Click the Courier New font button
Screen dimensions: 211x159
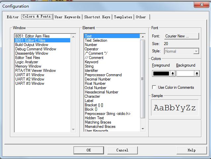182,36
